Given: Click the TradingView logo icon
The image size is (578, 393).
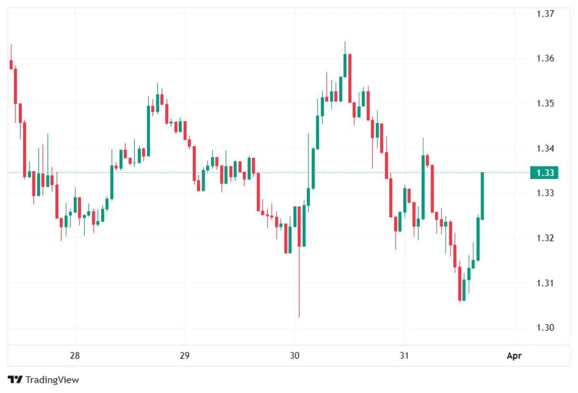Looking at the screenshot, I should click(x=15, y=380).
